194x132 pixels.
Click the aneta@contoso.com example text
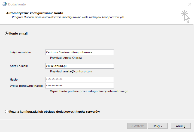pos(78,71)
